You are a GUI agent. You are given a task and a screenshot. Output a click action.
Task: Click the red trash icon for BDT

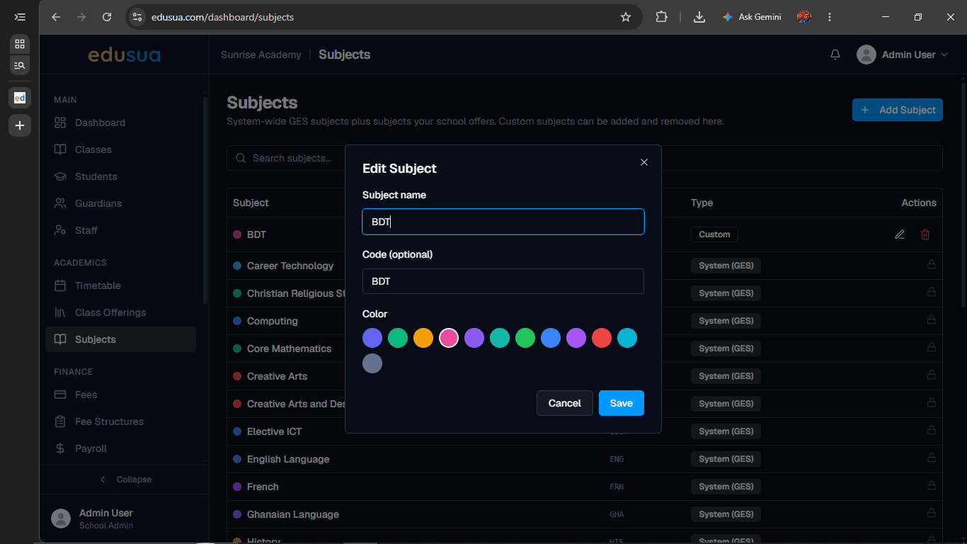coord(925,234)
